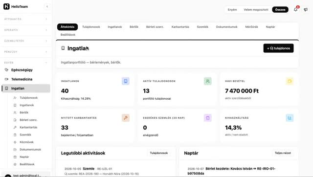Click the Dokumentumok folder icon in sidebar
This screenshot has width=313, height=177.
coord(15,150)
